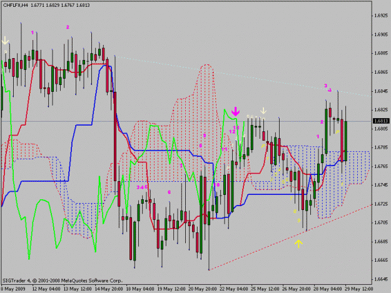Image resolution: width=391 pixels, height=293 pixels.
Task: Click the magenta 345 count label
Action: click(142, 187)
